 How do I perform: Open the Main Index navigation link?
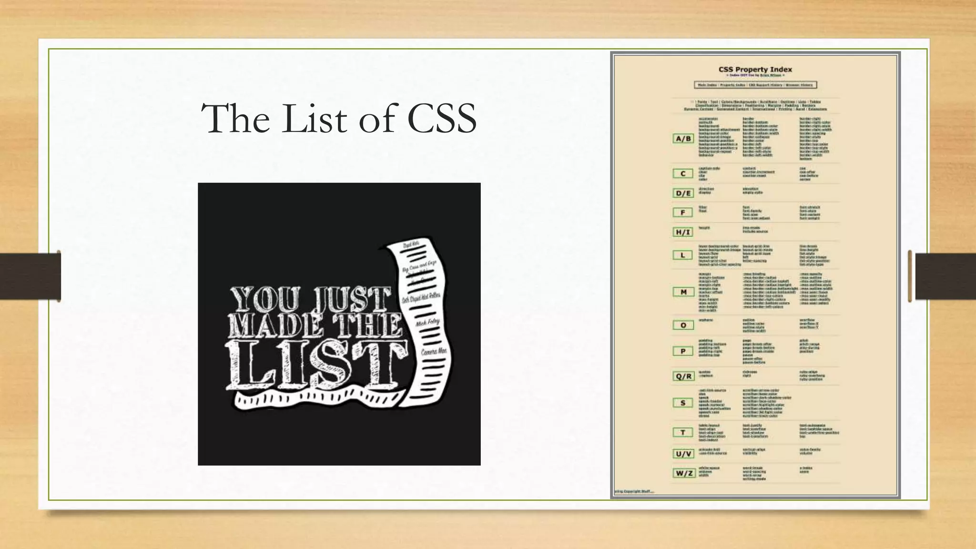coord(707,85)
